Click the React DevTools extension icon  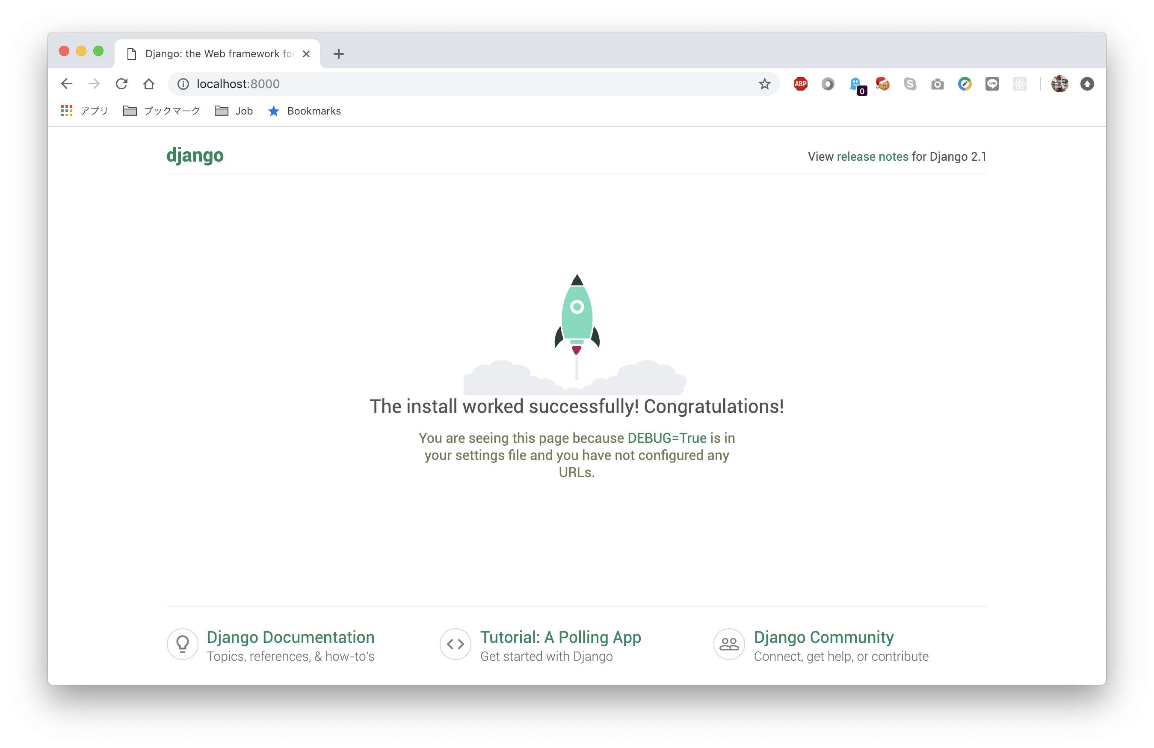[x=1019, y=84]
